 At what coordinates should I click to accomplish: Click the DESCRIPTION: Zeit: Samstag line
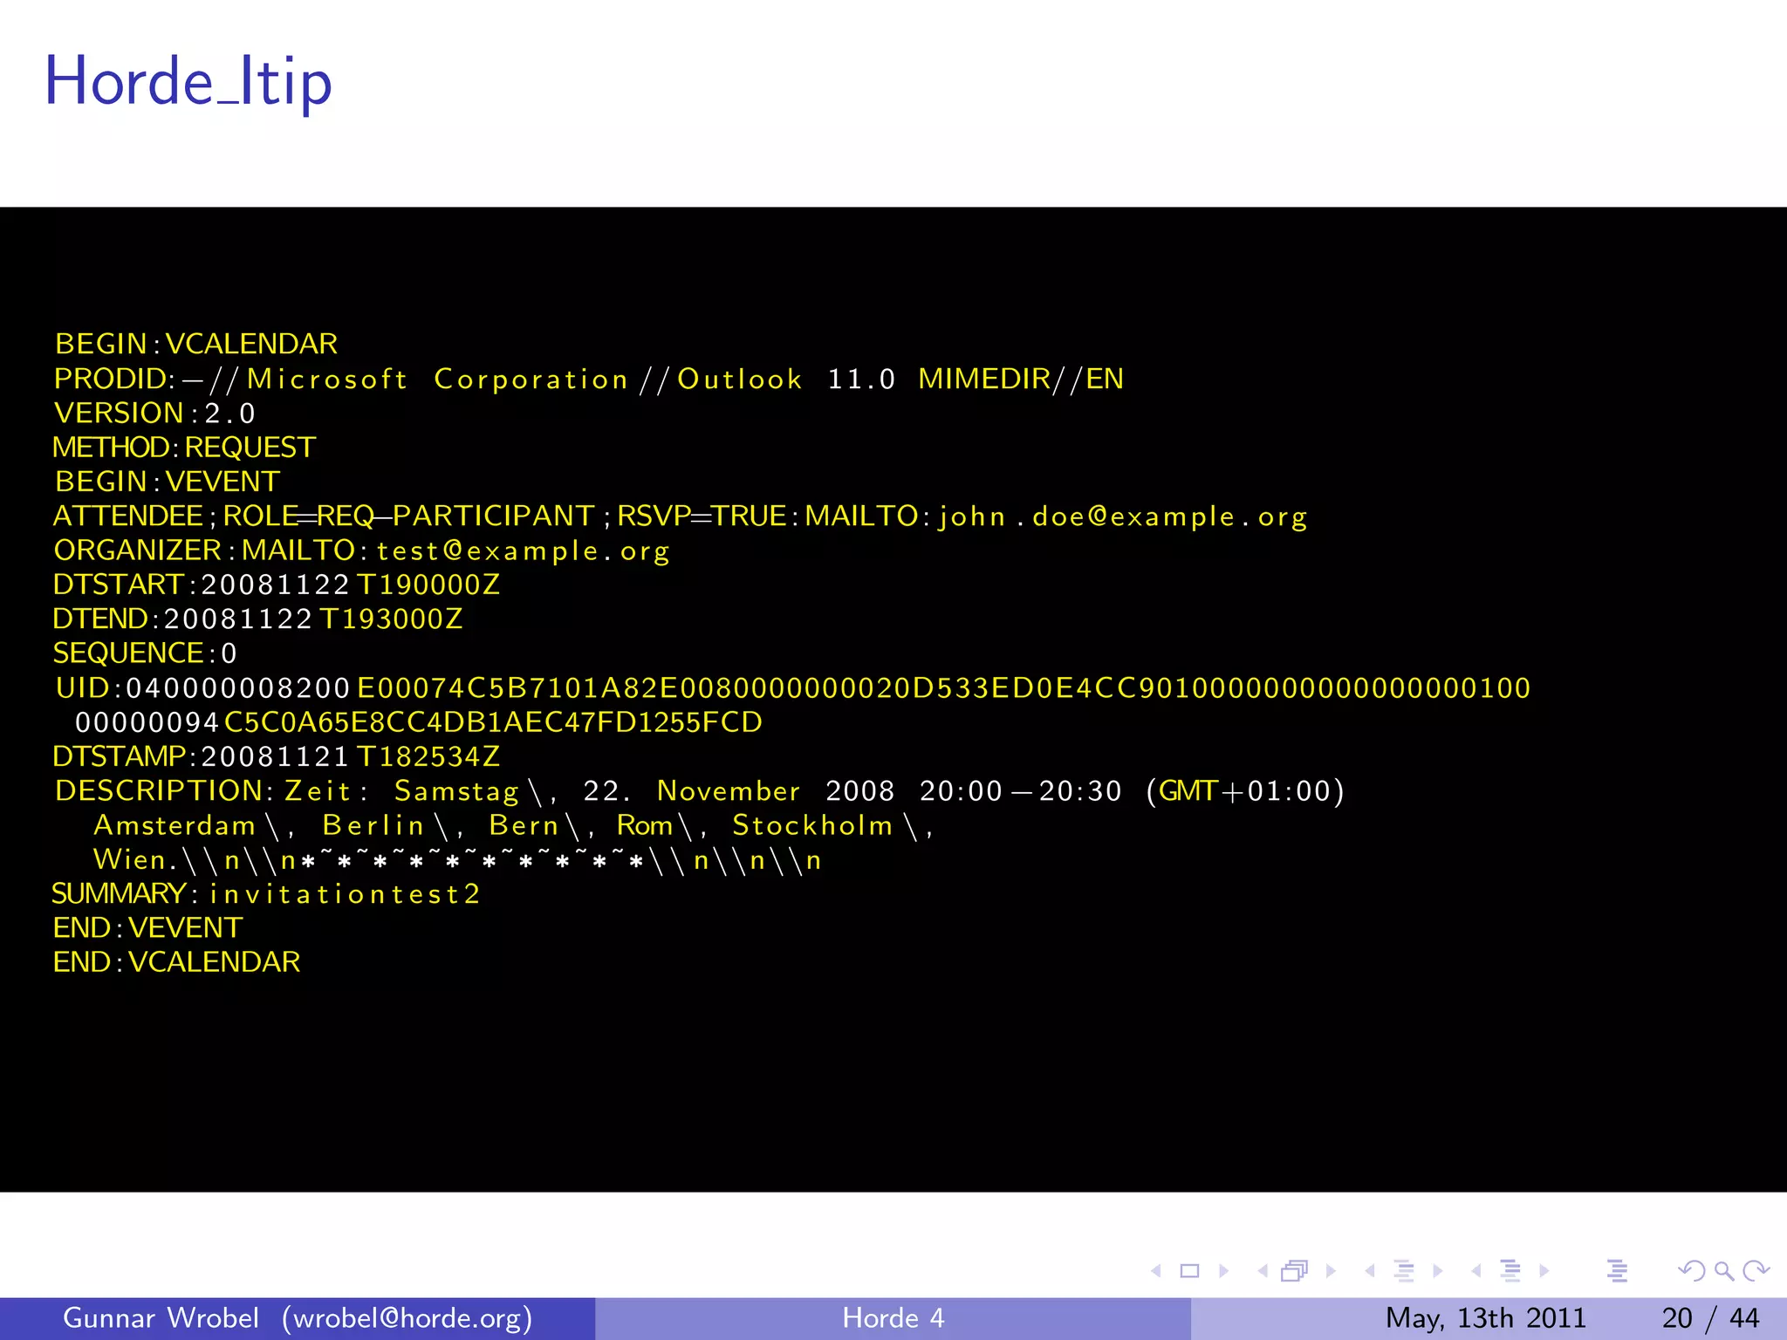[x=700, y=790]
